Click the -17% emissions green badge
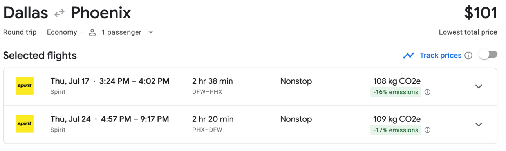The height and width of the screenshot is (151, 506). (396, 130)
